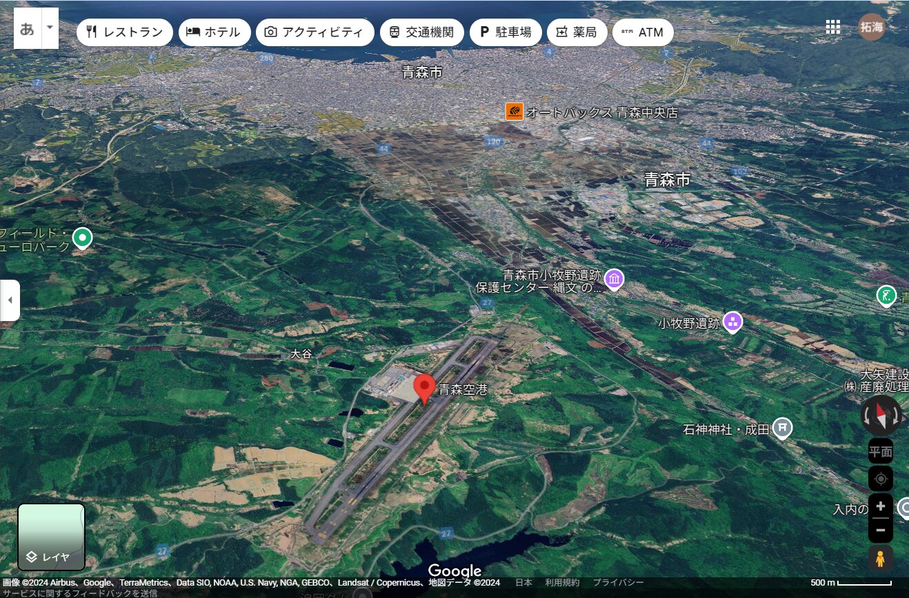Image resolution: width=909 pixels, height=598 pixels.
Task: Zoom out with the minus button
Action: point(880,530)
